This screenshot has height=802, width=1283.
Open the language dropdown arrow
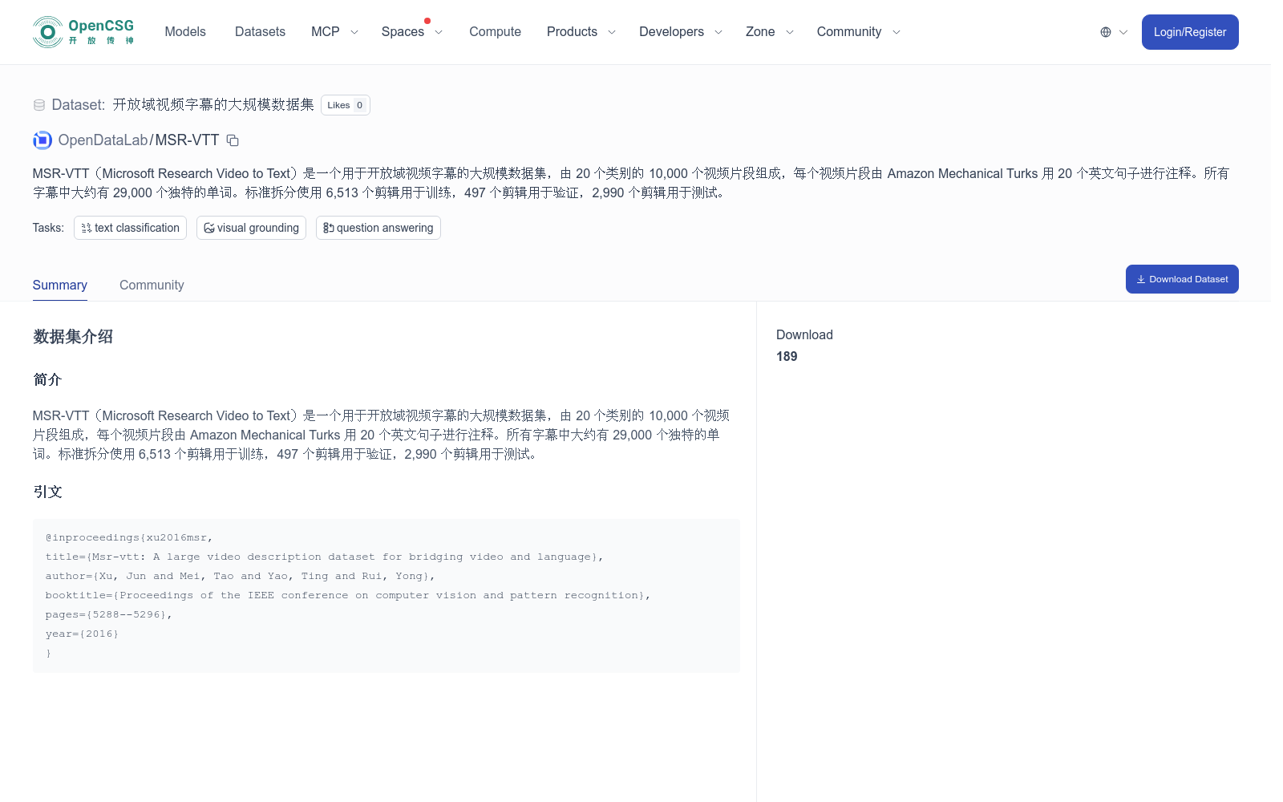[x=1123, y=32]
